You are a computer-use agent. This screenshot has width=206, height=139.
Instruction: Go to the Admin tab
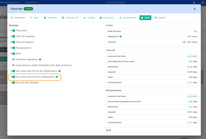160,18
